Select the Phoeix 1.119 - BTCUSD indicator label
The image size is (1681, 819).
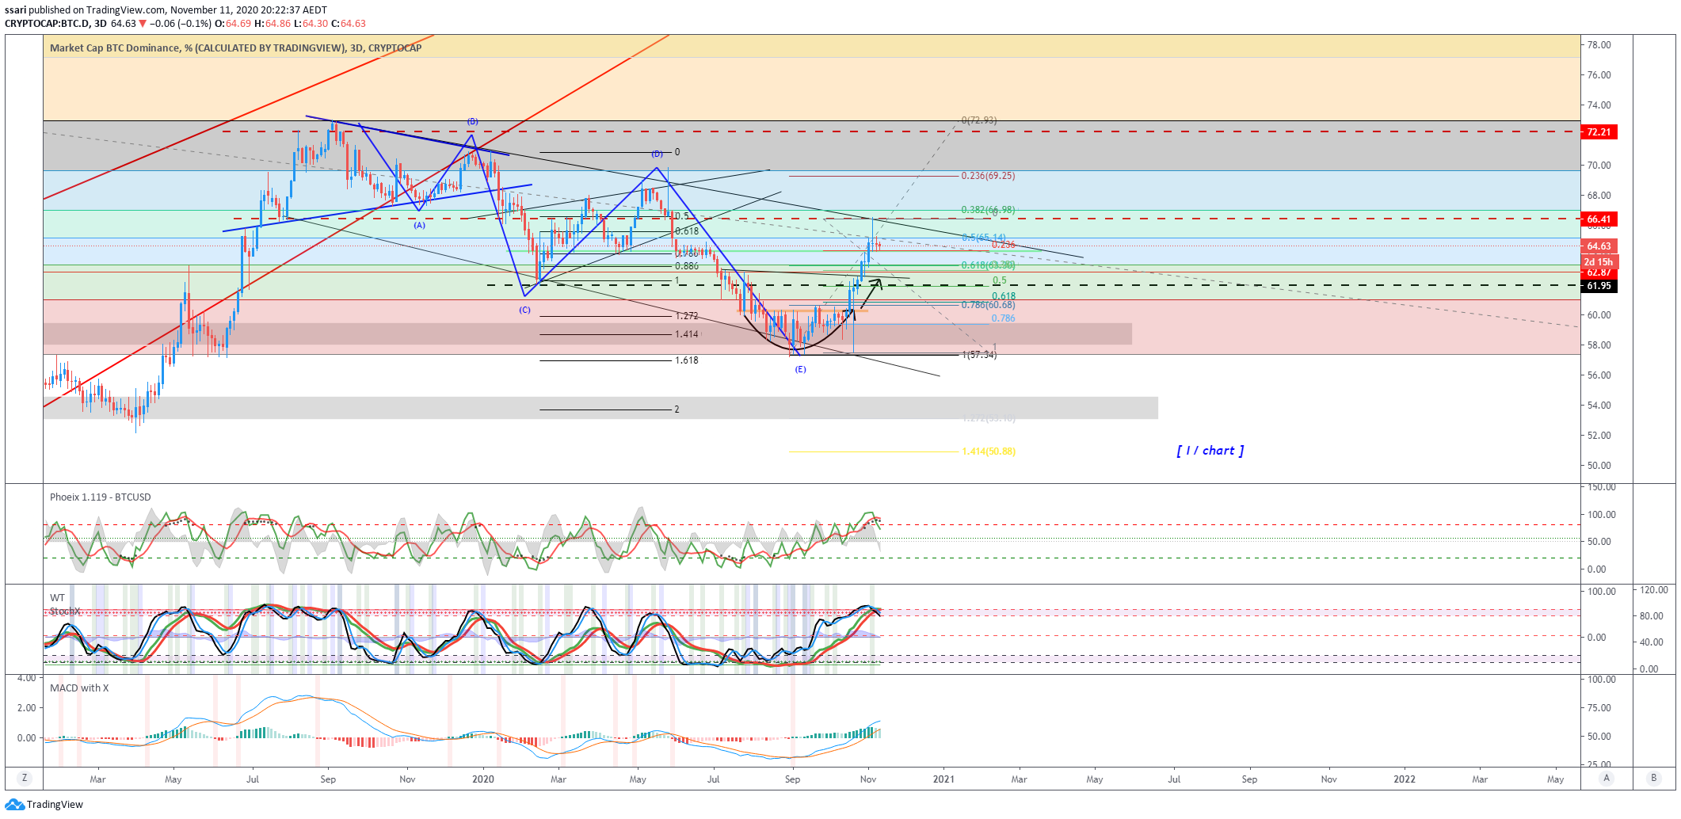(100, 497)
